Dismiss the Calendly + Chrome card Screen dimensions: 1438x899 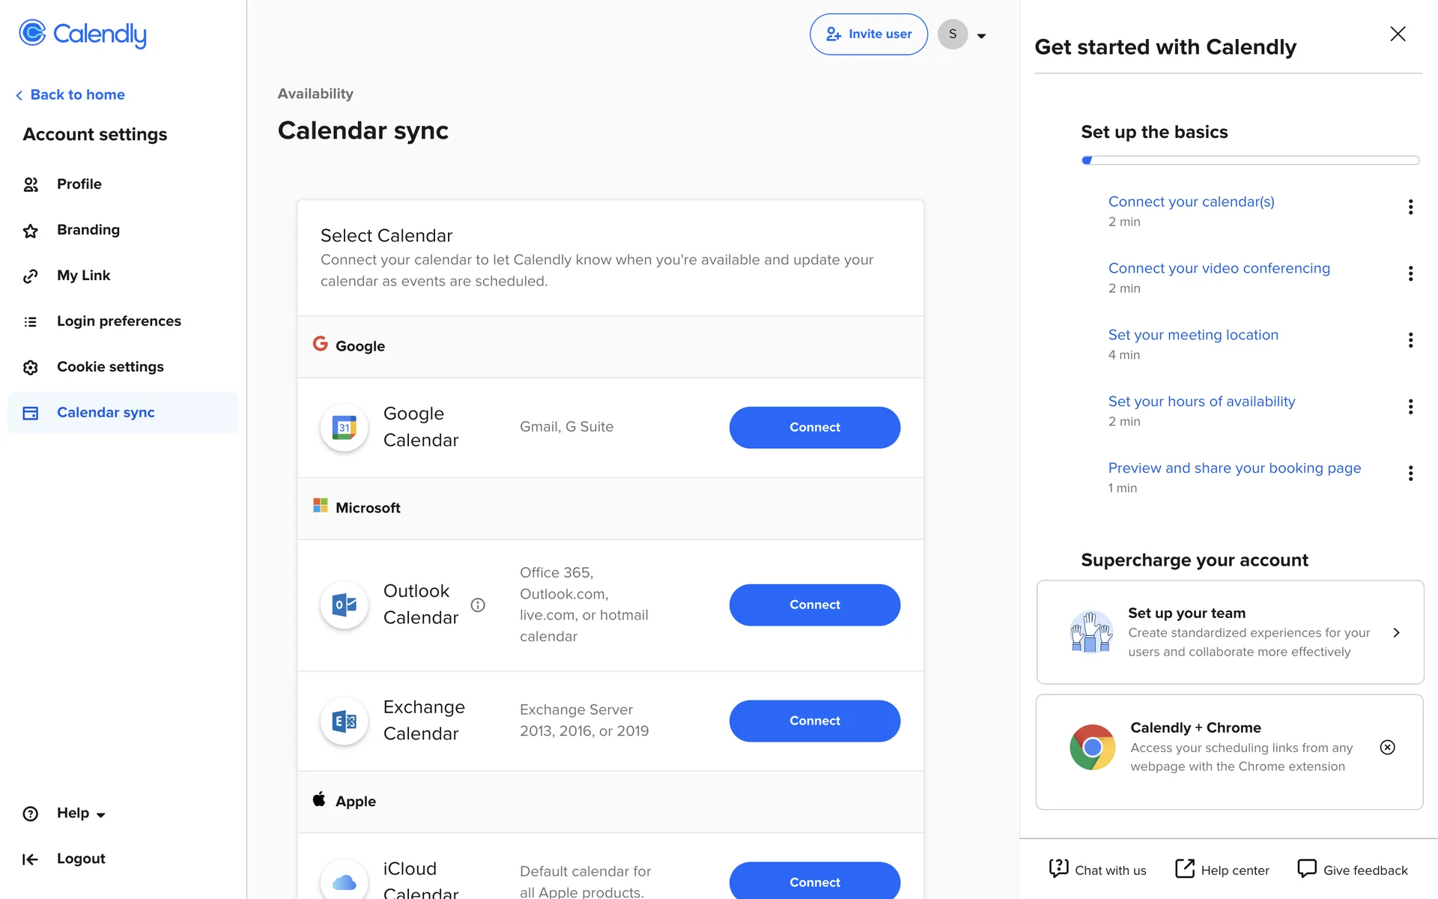click(1387, 747)
